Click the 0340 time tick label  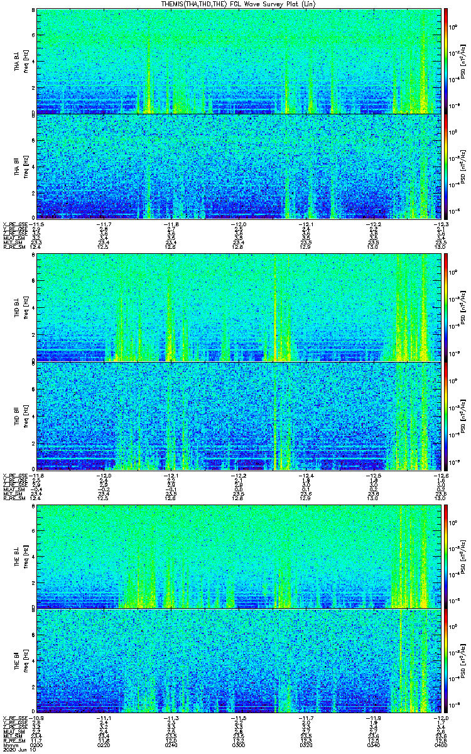point(372,745)
